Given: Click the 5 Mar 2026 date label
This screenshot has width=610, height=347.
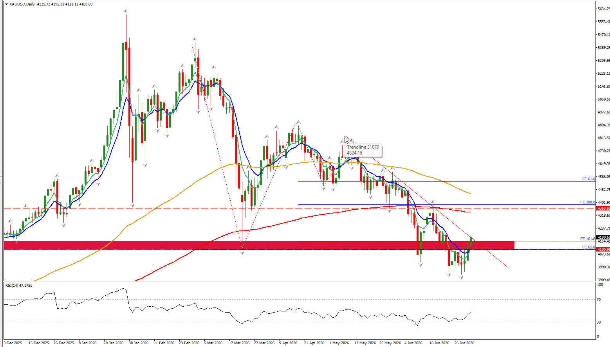Looking at the screenshot, I should tap(213, 343).
